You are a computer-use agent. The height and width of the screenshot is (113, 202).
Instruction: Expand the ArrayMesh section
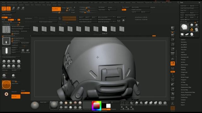click(184, 45)
